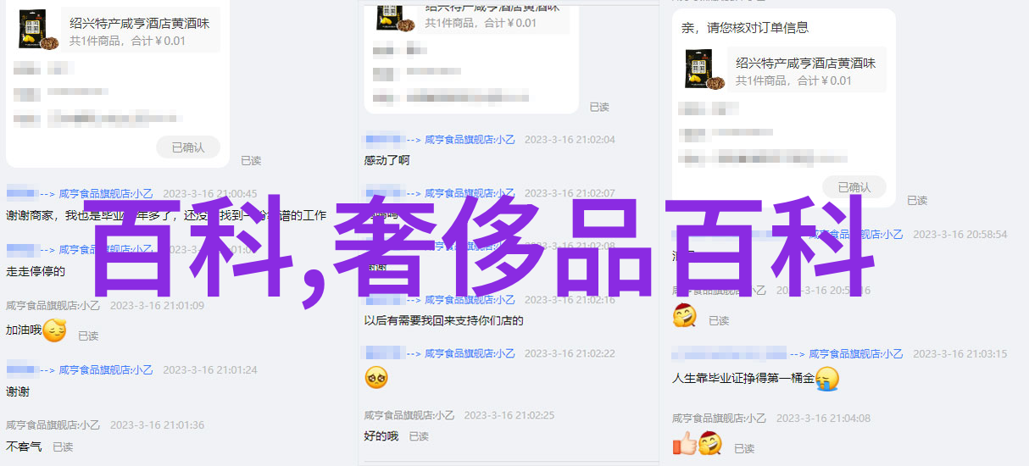1029x466 pixels.
Task: Click the crying emoji after 人生靠毕业证挣得第一桶金
Action: click(826, 379)
